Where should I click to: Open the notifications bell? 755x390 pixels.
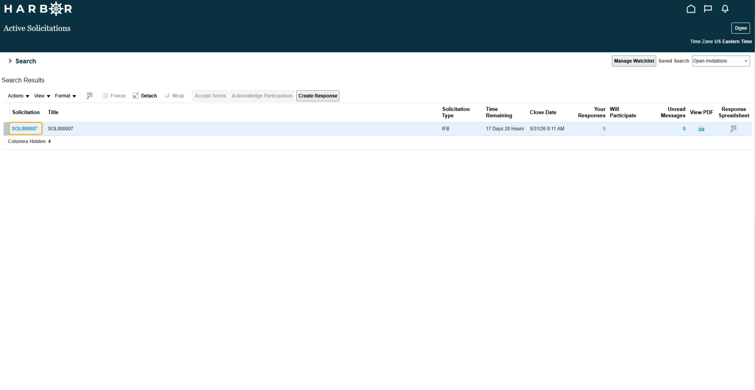click(x=725, y=9)
